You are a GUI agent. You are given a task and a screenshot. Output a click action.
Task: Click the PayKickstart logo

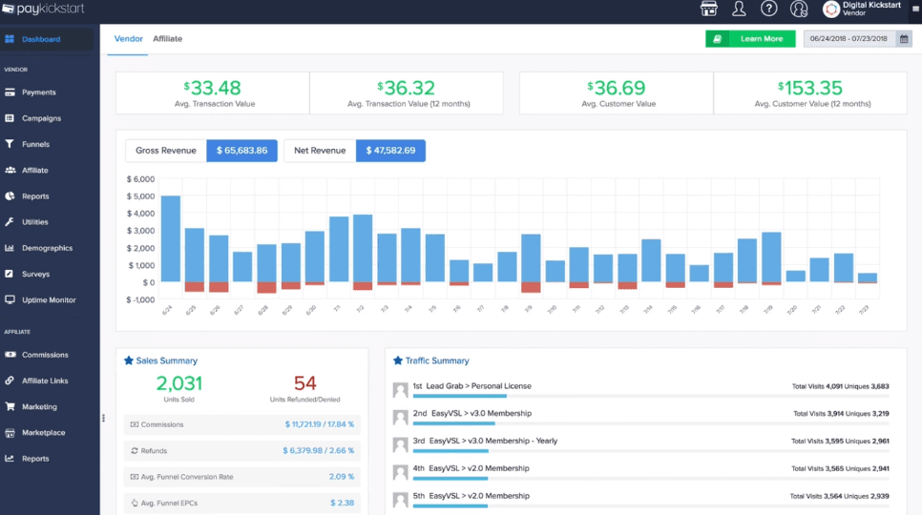click(x=43, y=9)
